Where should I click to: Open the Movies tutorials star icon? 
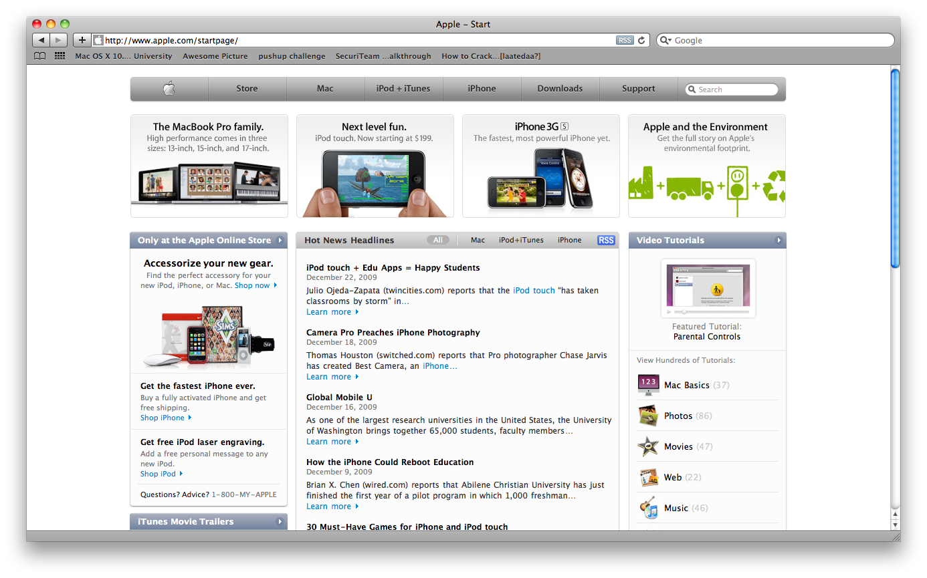click(x=648, y=446)
